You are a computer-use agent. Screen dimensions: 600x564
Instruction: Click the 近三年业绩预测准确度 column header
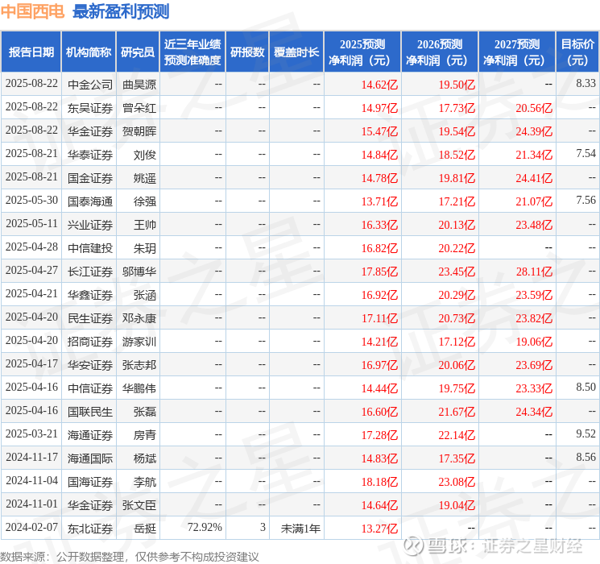coord(192,52)
